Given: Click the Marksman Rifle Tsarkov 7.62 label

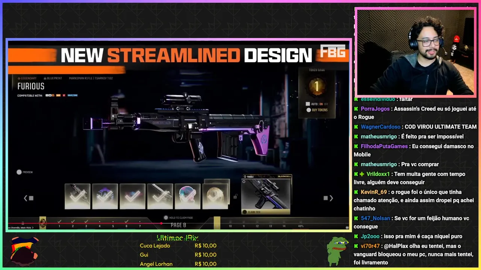Looking at the screenshot, I should coord(91,78).
